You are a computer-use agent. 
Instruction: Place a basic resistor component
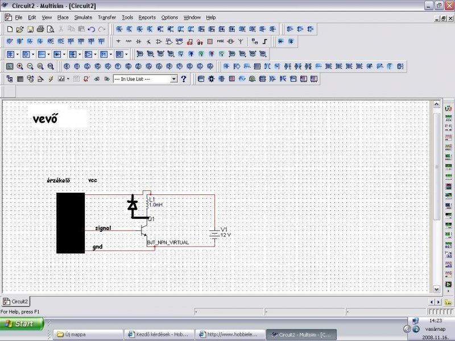click(x=129, y=41)
